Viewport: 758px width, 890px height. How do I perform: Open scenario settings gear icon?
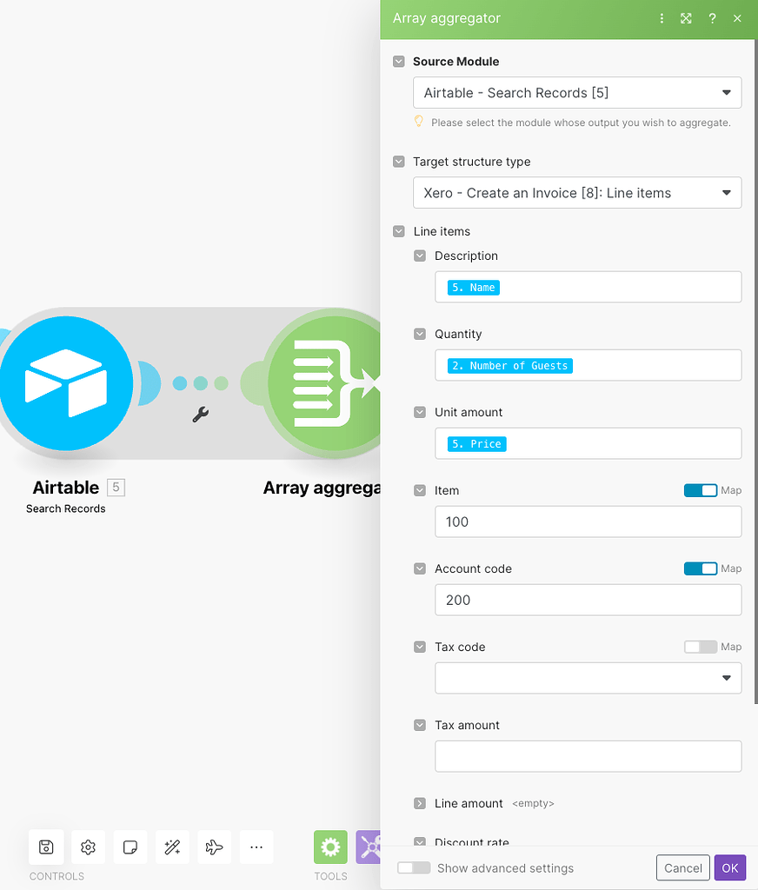click(x=88, y=847)
